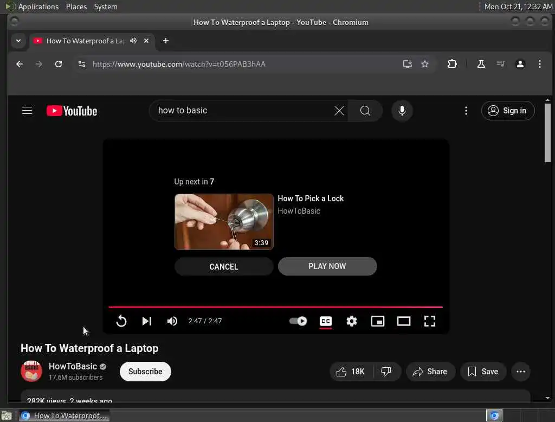Enable miniplayer mode
Screen dimensions: 555x422
click(x=377, y=321)
